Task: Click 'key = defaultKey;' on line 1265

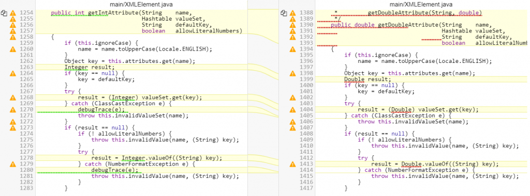Action: coord(106,79)
